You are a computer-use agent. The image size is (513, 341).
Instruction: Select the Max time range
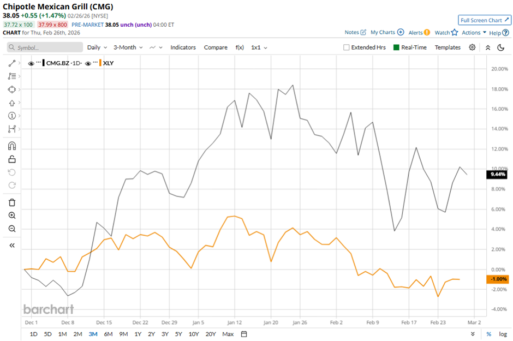pyautogui.click(x=228, y=334)
